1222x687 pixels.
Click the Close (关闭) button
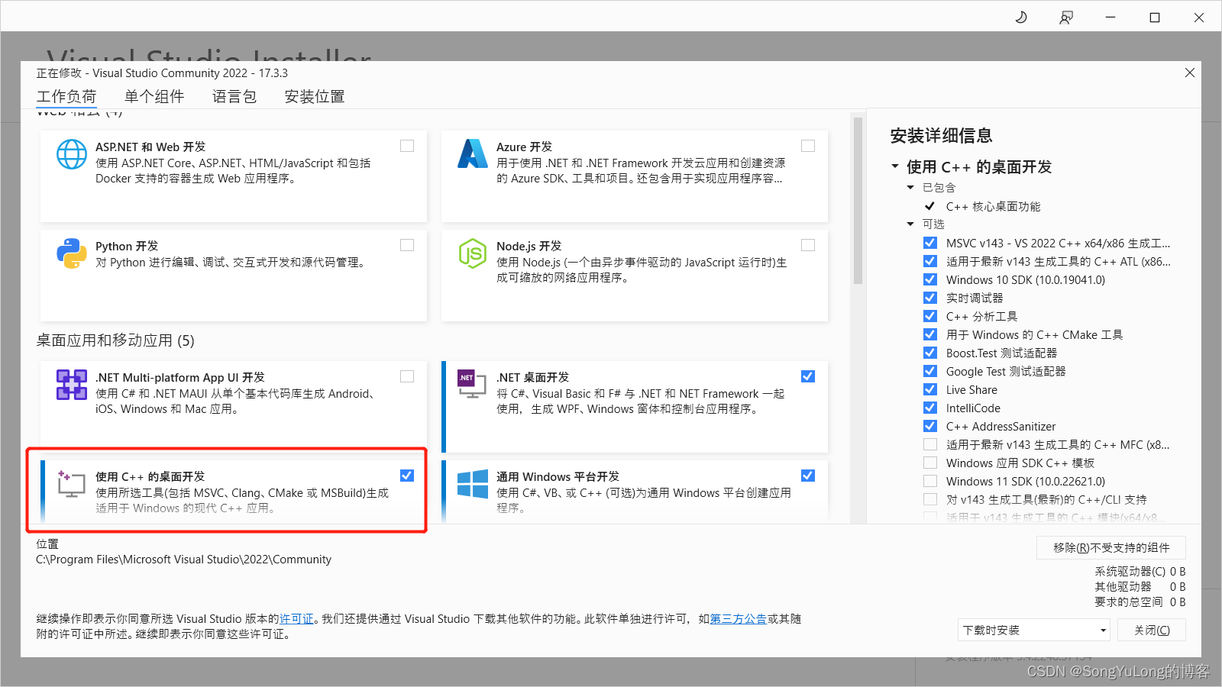point(1152,630)
